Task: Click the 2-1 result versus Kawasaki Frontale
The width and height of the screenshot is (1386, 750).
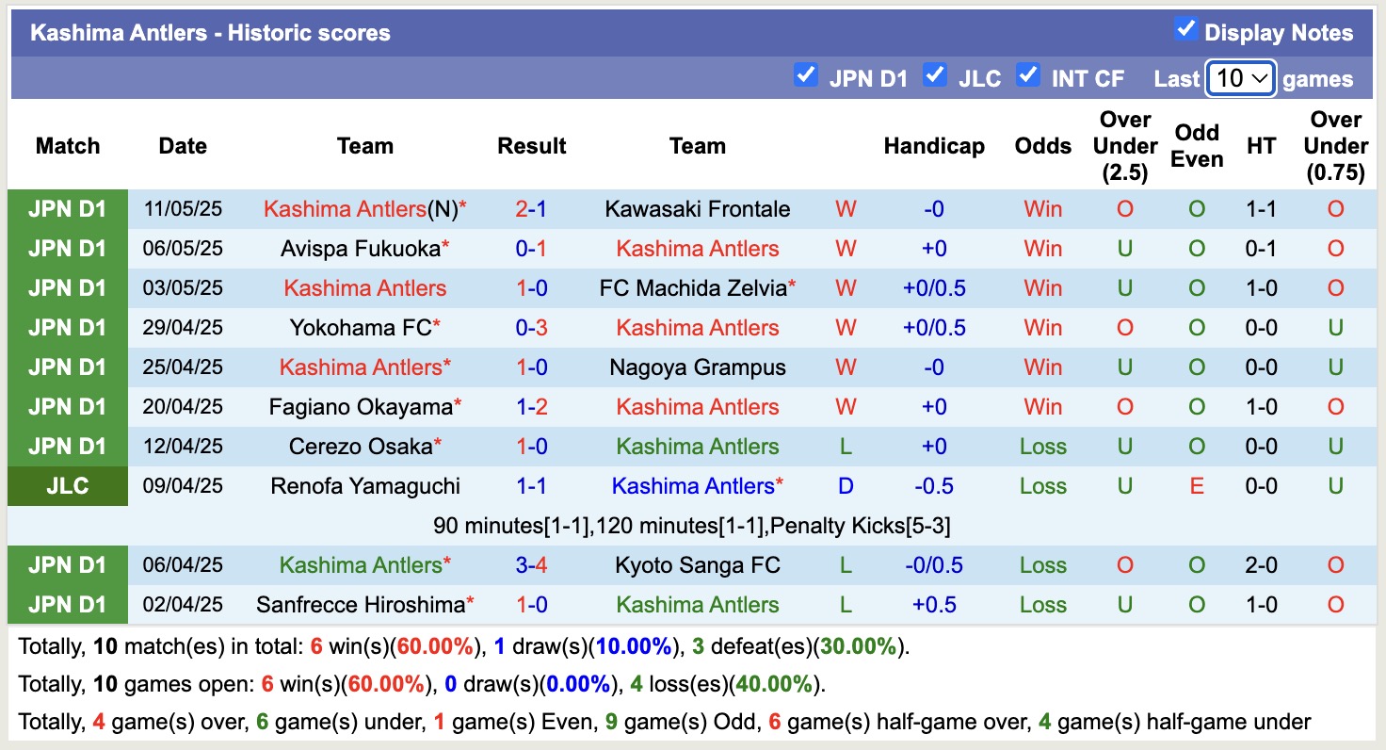Action: pos(532,209)
